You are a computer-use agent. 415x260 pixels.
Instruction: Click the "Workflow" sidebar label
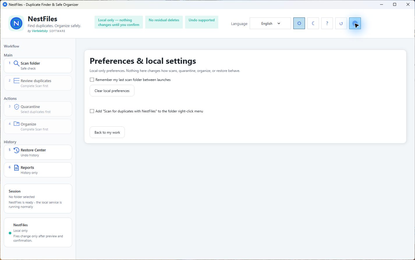(11, 46)
